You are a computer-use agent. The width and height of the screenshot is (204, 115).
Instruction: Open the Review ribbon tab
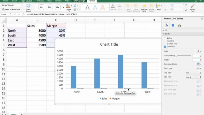[58, 1]
